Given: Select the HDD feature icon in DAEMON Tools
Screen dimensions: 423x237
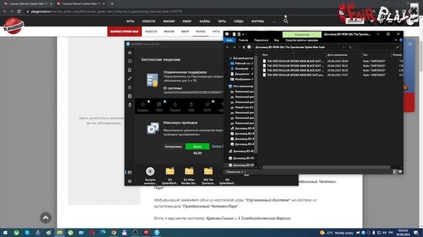Looking at the screenshot, I should (x=159, y=107).
